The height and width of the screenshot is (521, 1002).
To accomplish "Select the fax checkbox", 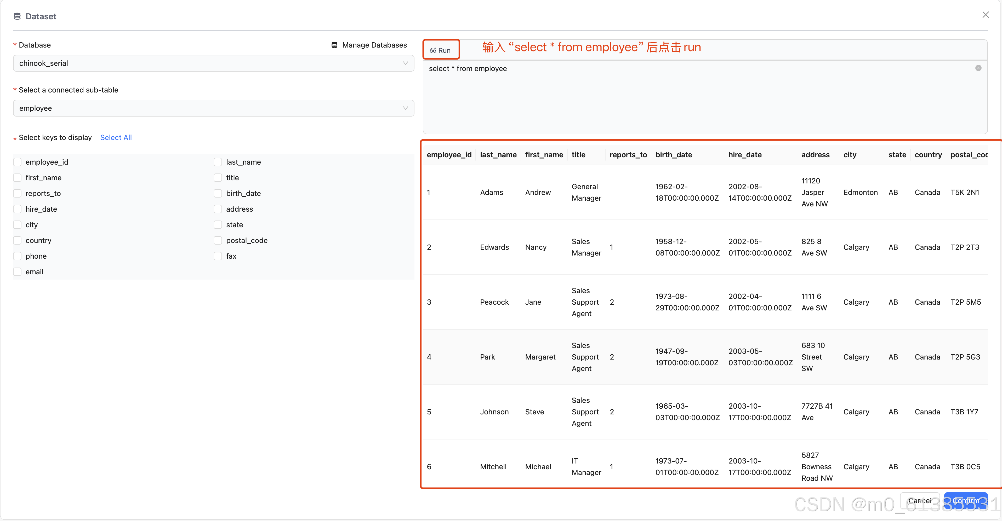I will point(218,256).
